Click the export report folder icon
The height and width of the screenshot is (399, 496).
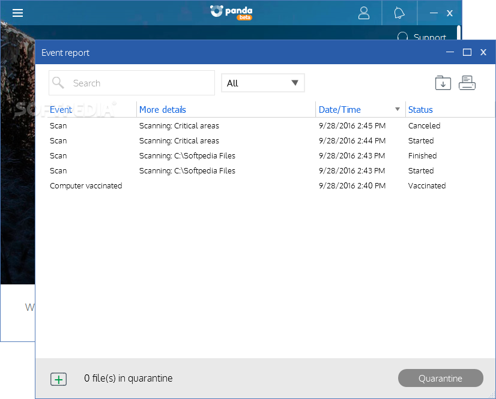[443, 83]
